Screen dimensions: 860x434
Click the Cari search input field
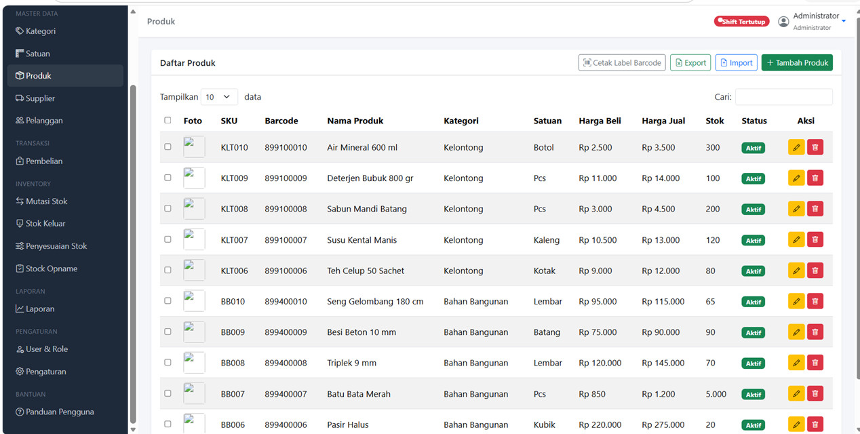[x=783, y=97]
